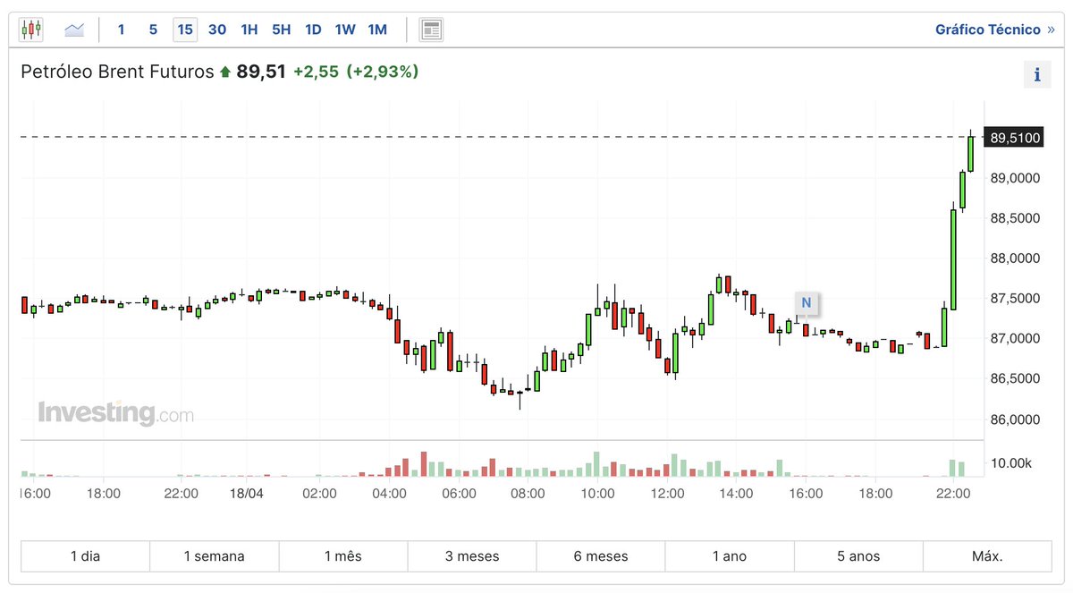Select the '6 meses' range tab
This screenshot has width=1073, height=593.
[601, 556]
